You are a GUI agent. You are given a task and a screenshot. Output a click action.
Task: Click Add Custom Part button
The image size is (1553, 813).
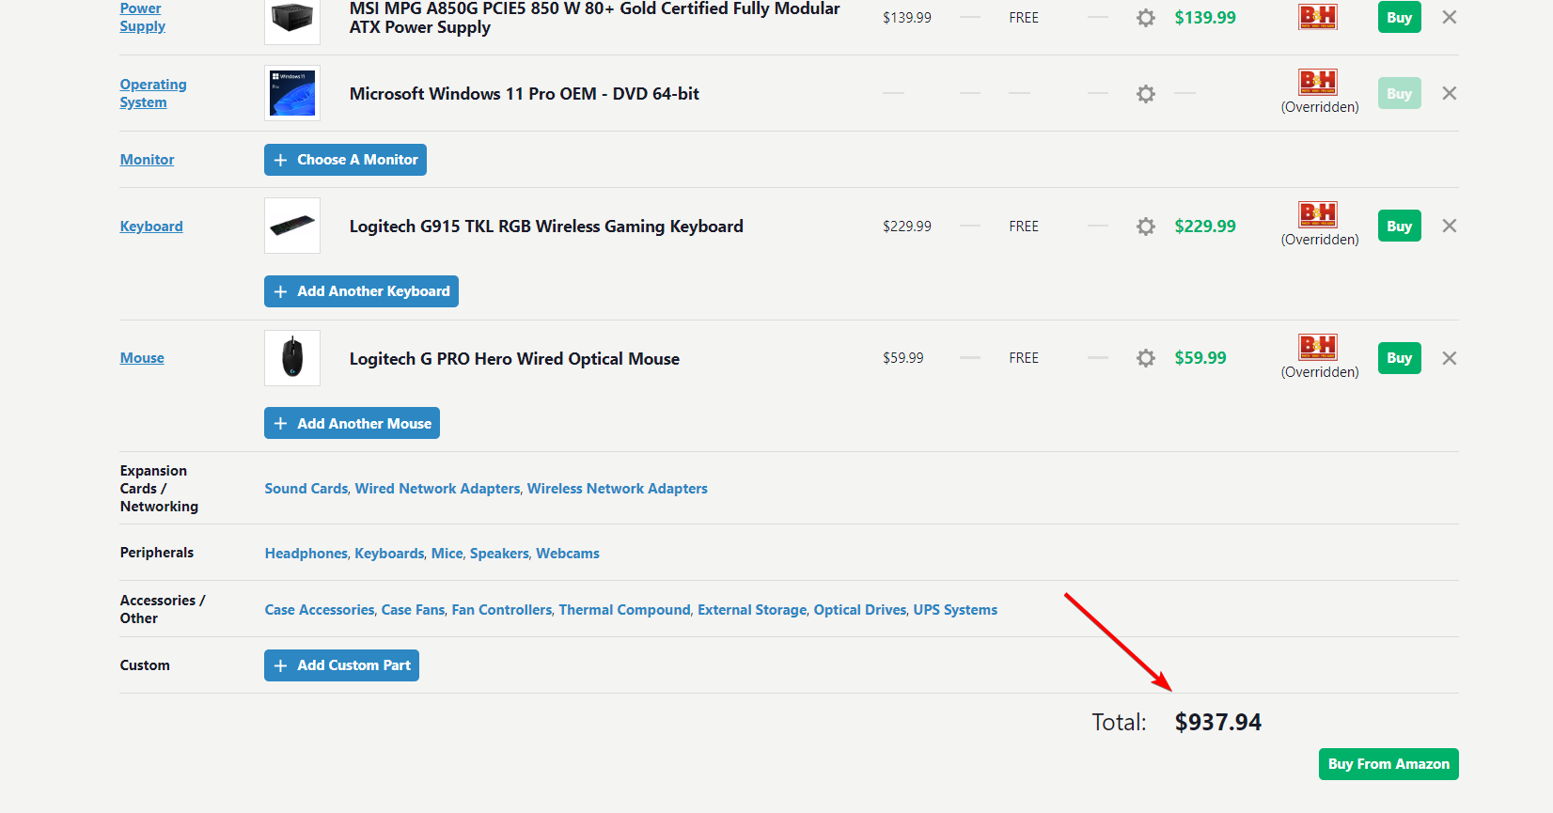click(x=341, y=665)
